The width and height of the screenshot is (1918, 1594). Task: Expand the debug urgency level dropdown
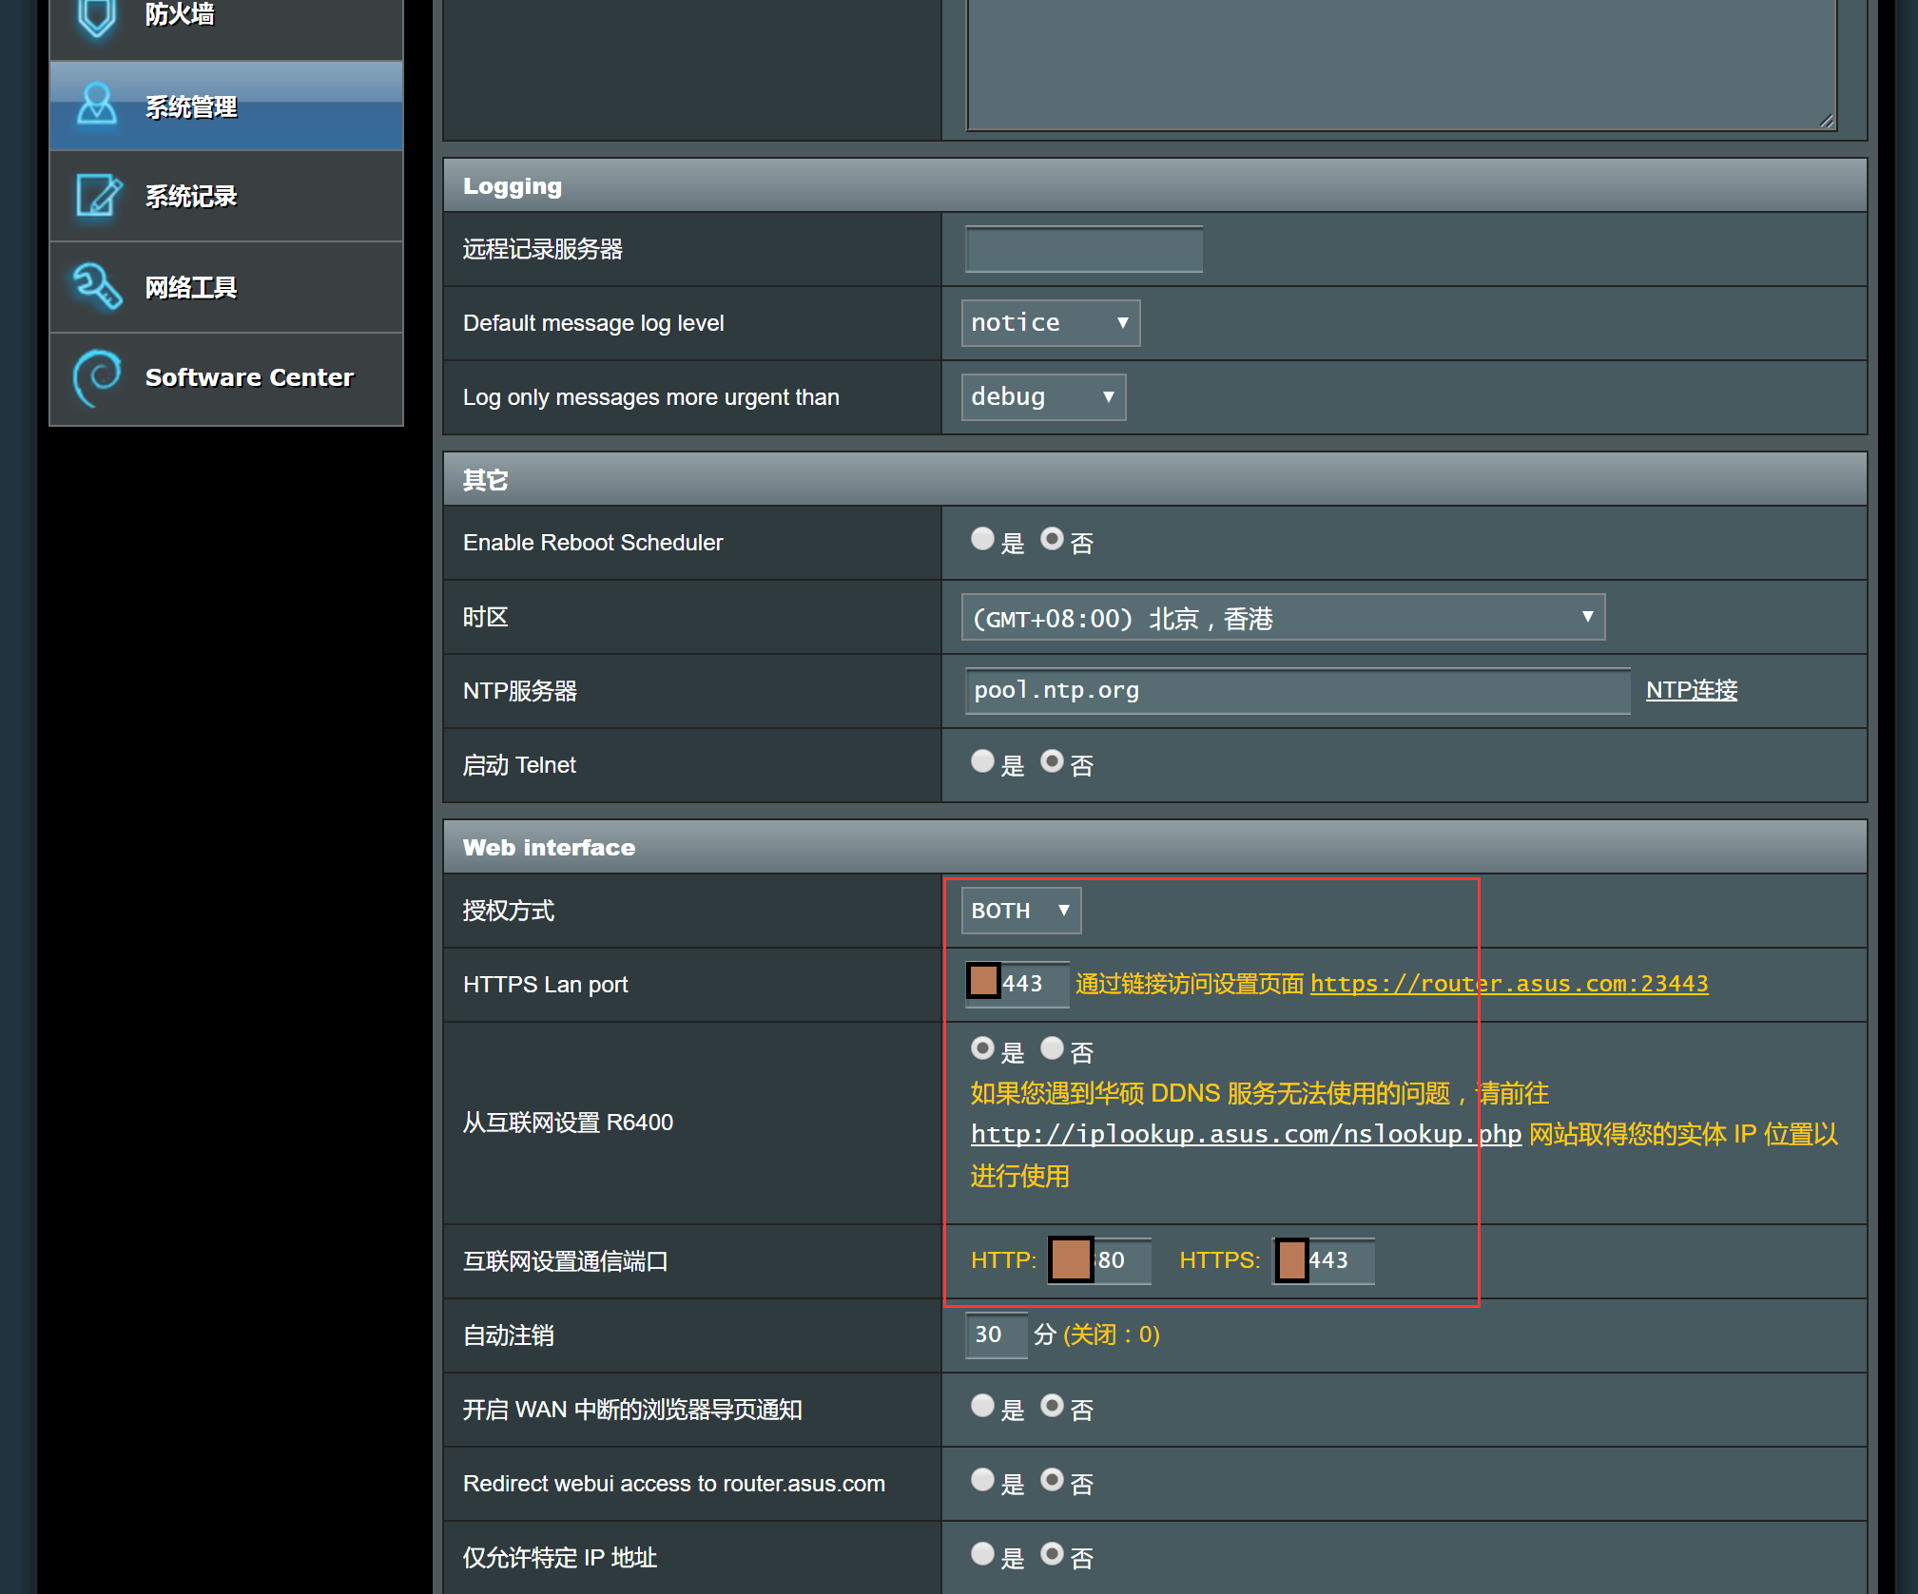(x=1043, y=397)
